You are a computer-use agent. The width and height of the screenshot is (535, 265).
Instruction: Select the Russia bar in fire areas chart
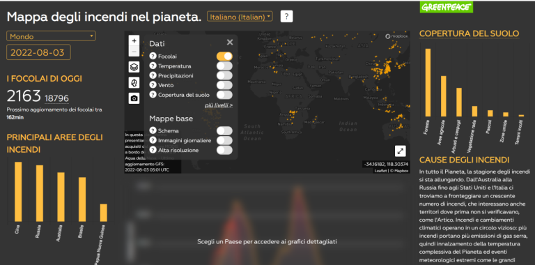pyautogui.click(x=40, y=193)
